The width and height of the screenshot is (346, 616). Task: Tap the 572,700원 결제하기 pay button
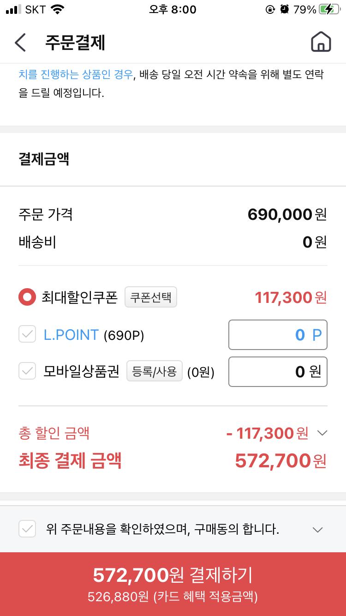pyautogui.click(x=173, y=584)
